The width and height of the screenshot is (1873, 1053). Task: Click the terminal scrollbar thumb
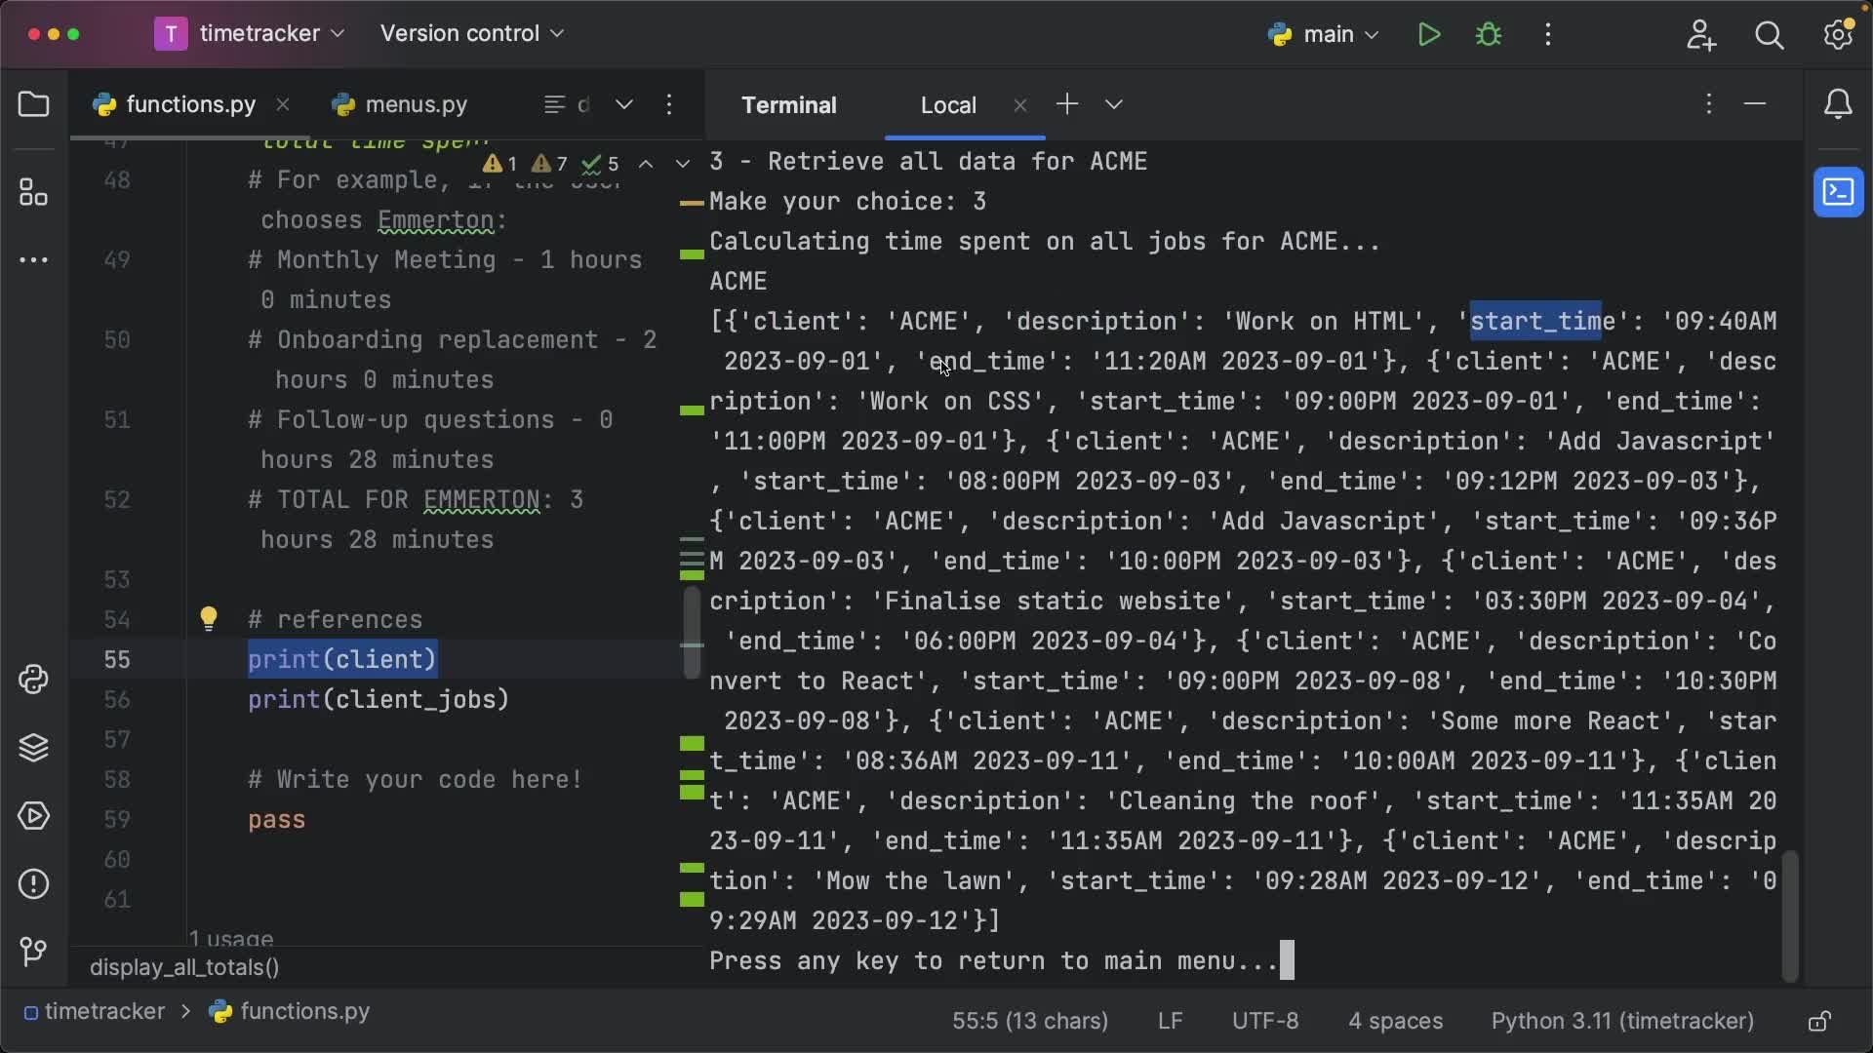[1791, 915]
